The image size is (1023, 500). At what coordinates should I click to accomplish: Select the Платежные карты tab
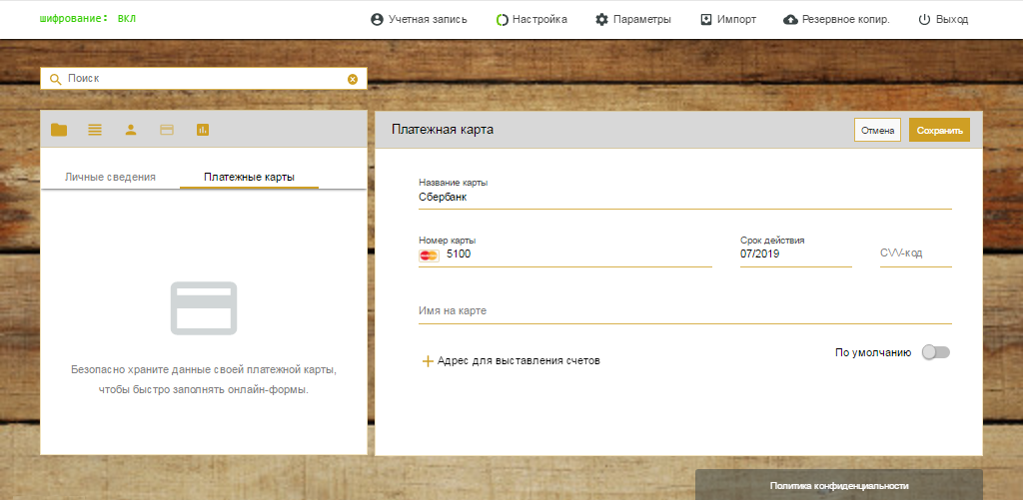249,177
